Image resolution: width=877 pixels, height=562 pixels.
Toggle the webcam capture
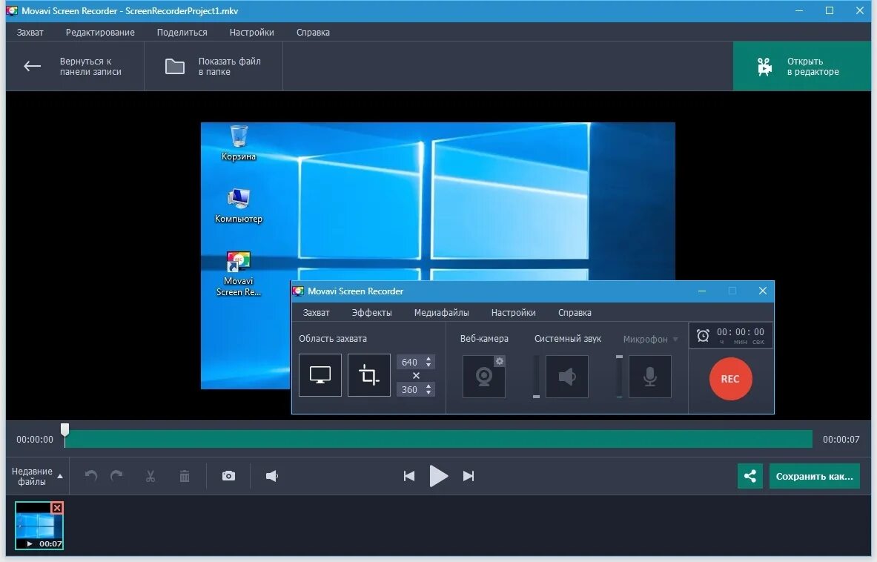tap(484, 377)
